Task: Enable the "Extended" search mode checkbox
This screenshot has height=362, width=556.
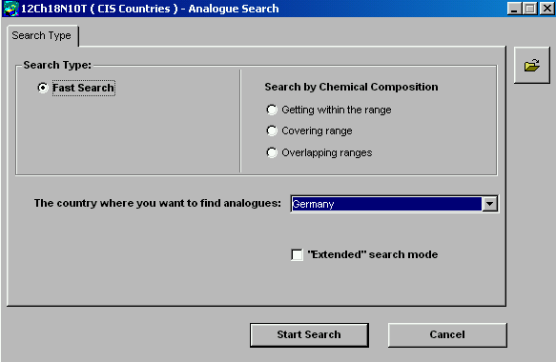Action: pos(297,254)
